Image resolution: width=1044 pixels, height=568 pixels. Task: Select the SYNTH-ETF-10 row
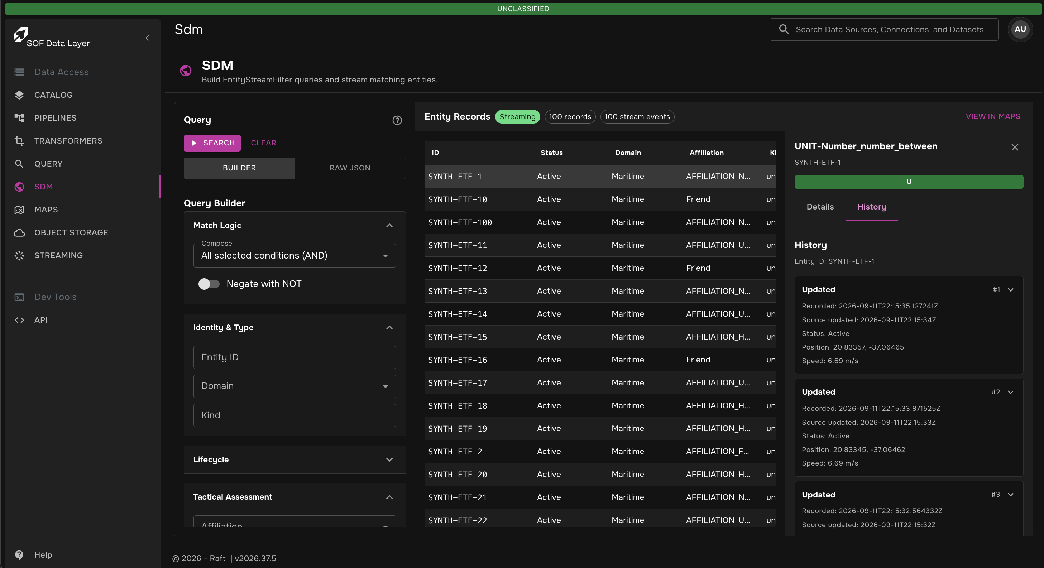point(600,199)
